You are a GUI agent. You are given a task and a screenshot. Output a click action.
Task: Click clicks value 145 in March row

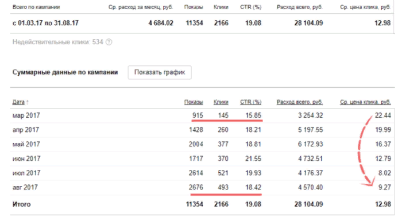(x=223, y=115)
